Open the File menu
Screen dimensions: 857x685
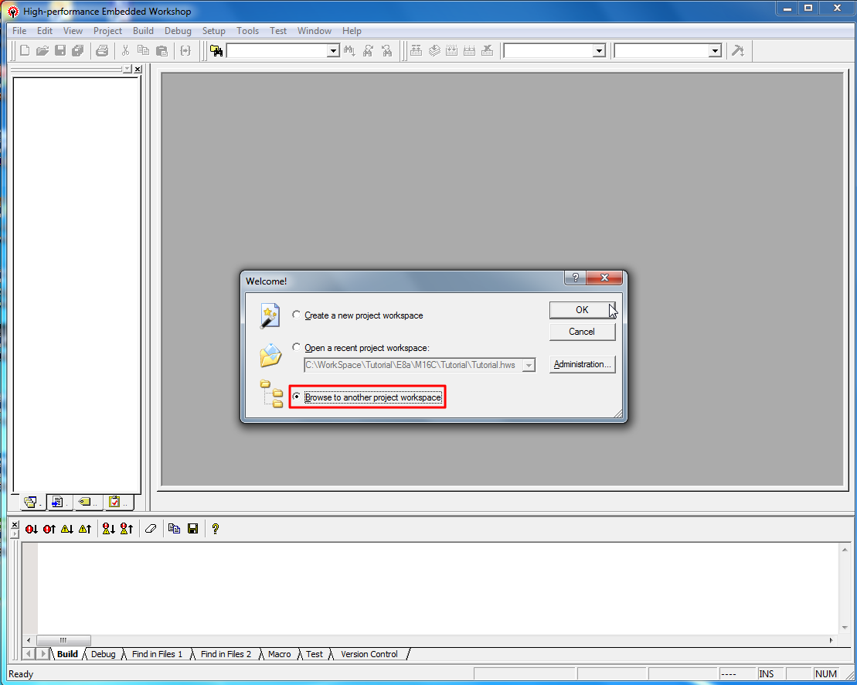(19, 31)
